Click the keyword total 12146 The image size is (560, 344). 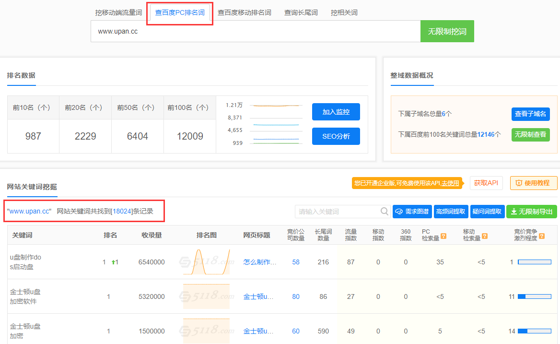486,135
